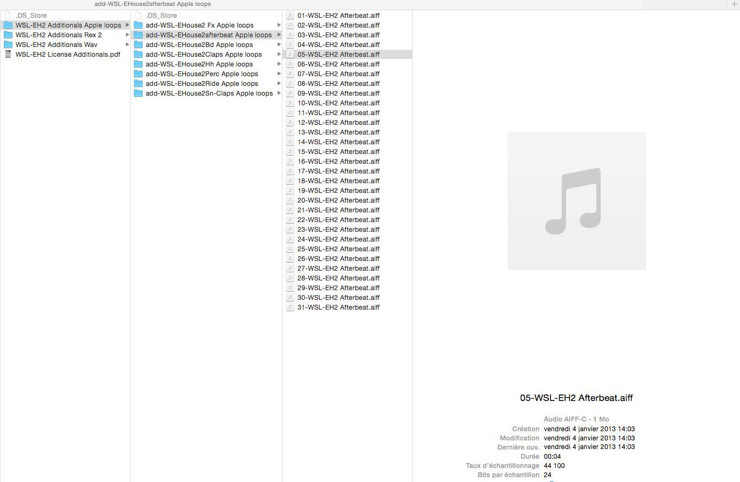Screen dimensions: 740x482
Task: Click the add-WSL-EHouse2afterbeat Apple loops title tab
Action: click(153, 4)
